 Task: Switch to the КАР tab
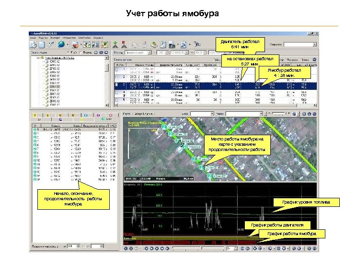tap(107, 119)
